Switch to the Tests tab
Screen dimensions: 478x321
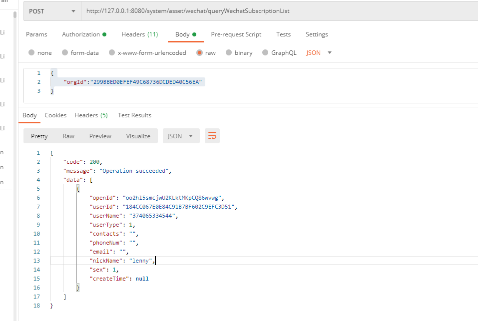coord(283,34)
